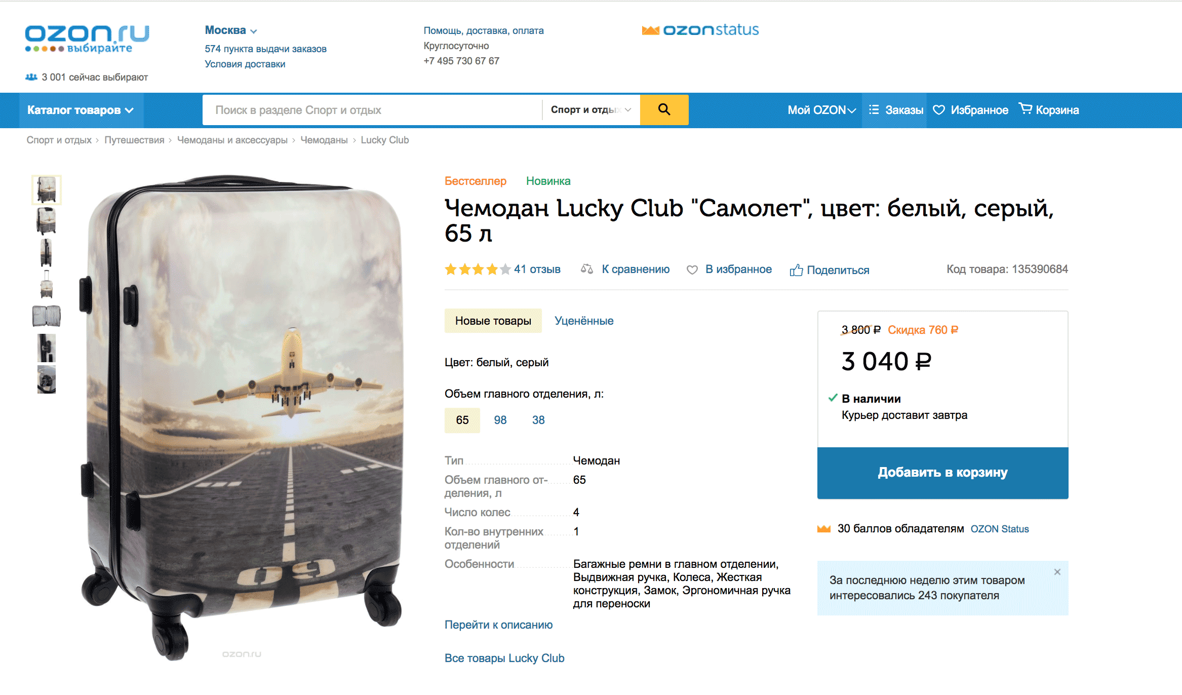Select the 38 liter volume option
Image resolution: width=1182 pixels, height=695 pixels.
click(538, 420)
